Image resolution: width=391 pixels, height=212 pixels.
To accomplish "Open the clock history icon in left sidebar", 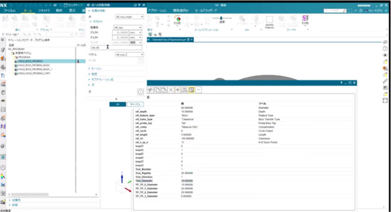I will coord(3,168).
